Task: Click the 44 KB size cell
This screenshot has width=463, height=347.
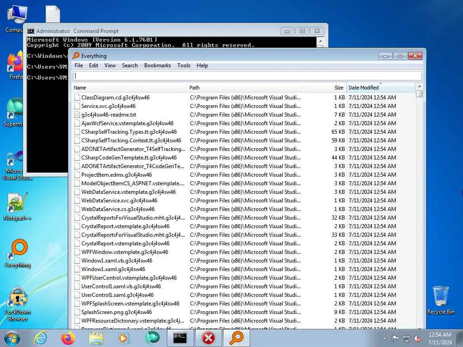Action: pos(338,158)
